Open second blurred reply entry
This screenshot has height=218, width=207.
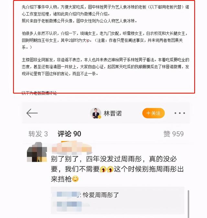pyautogui.click(x=69, y=206)
